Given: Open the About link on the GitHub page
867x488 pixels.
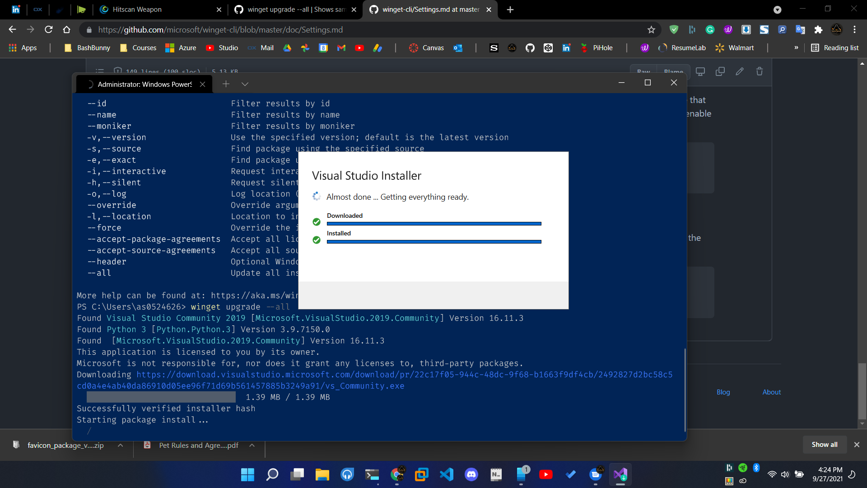Looking at the screenshot, I should [771, 392].
